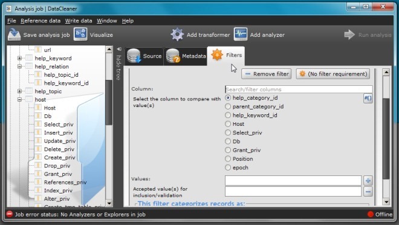Click the DataCleaner app icon in title bar
The image size is (399, 225).
point(9,8)
